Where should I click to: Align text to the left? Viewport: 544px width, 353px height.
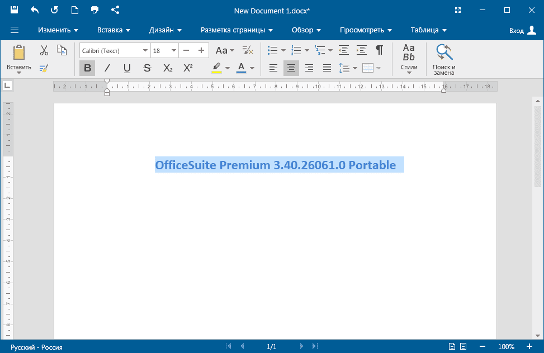click(273, 68)
